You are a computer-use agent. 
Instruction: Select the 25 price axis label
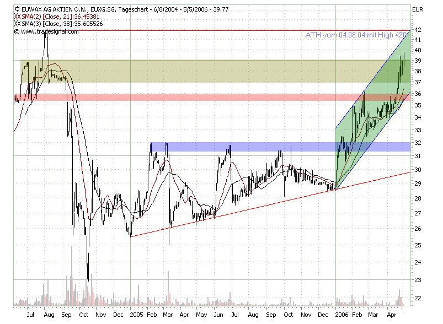pos(418,245)
